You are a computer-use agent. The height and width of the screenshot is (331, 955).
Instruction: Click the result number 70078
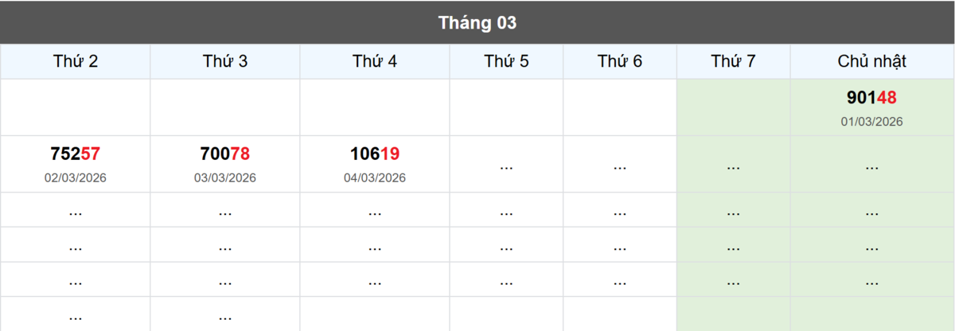click(x=225, y=154)
